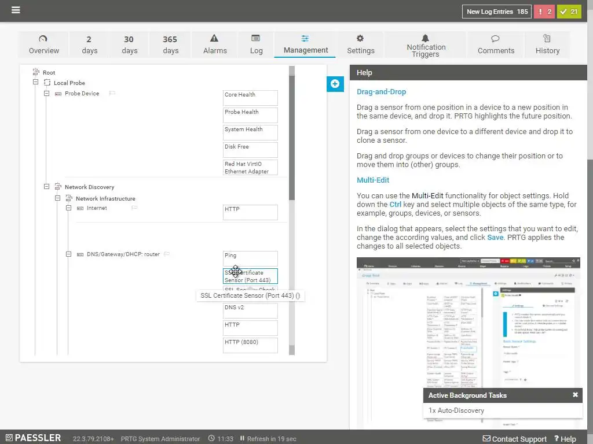Switch to the Overview tab
This screenshot has height=444, width=593.
[x=44, y=45]
